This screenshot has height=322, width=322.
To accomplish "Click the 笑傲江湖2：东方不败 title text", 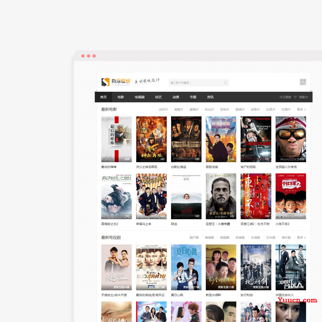I will click(255, 224).
